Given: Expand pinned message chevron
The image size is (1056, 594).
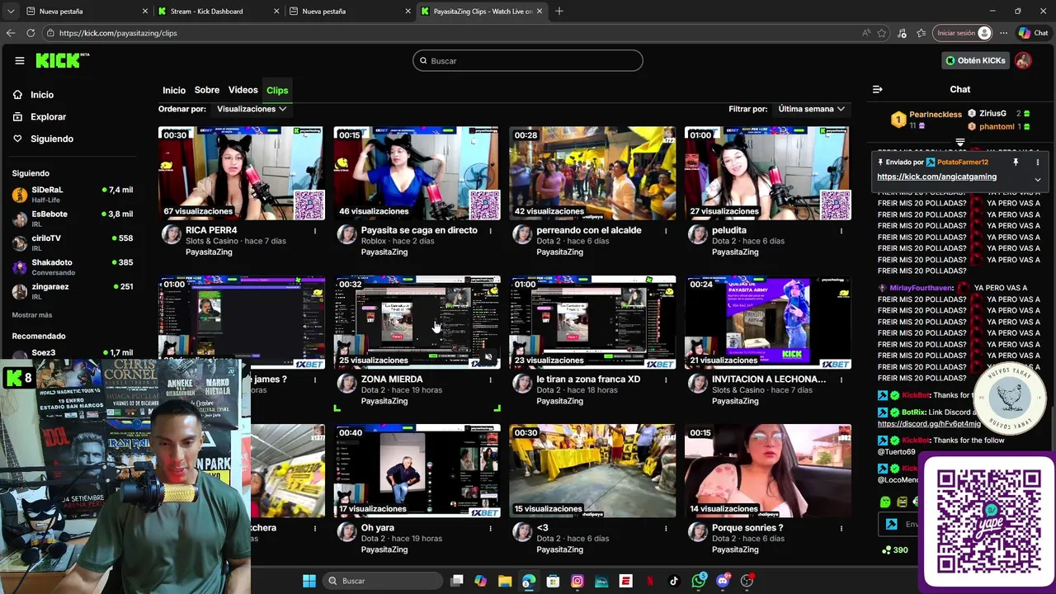Looking at the screenshot, I should (x=1037, y=179).
